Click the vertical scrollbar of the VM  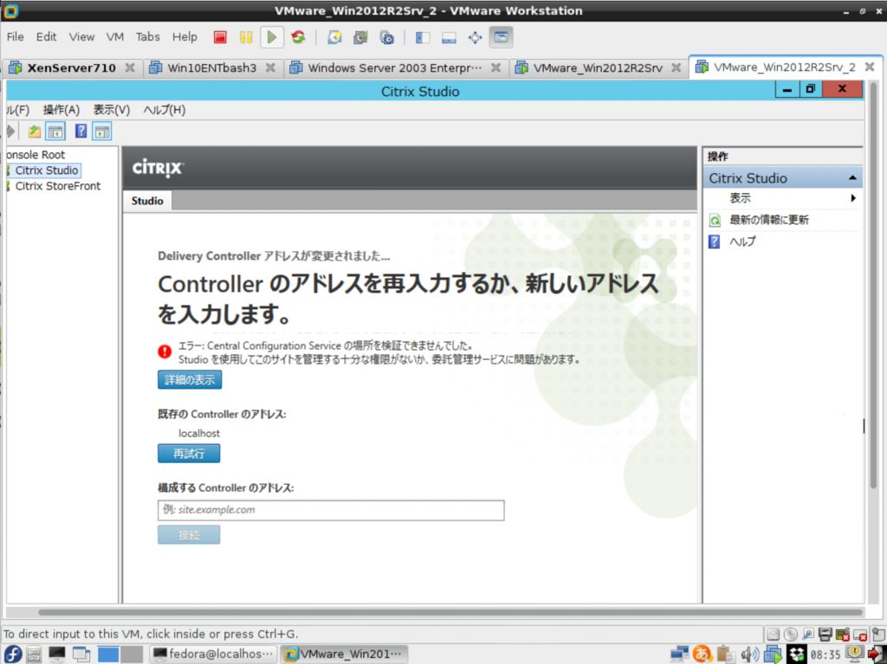[x=873, y=286]
